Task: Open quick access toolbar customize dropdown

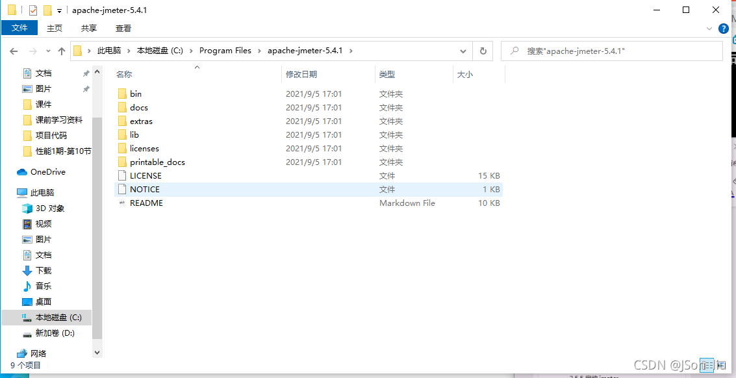Action: (x=59, y=10)
